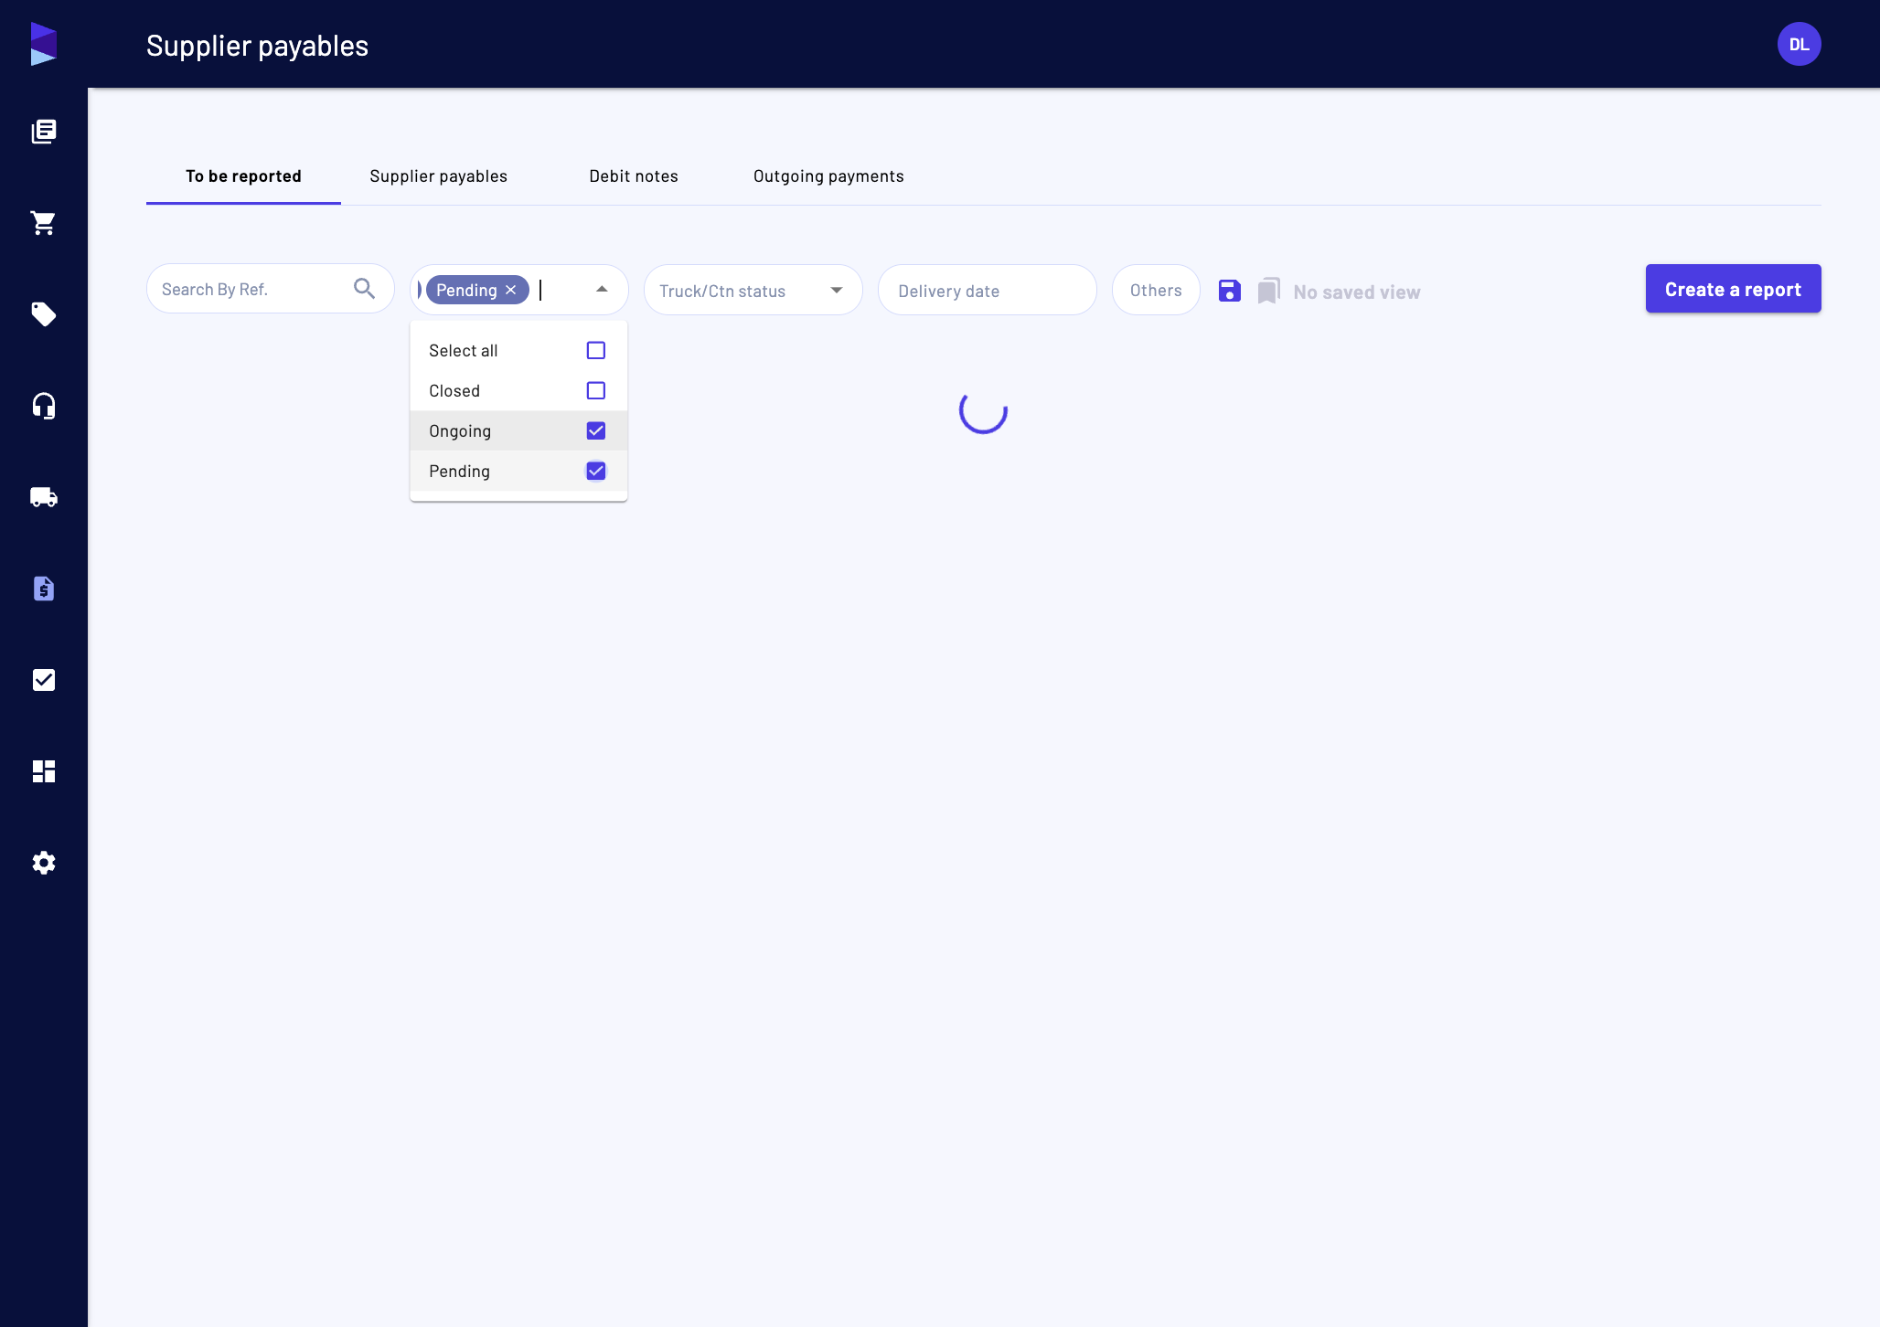1880x1327 pixels.
Task: Click the search magnifier icon
Action: [364, 289]
